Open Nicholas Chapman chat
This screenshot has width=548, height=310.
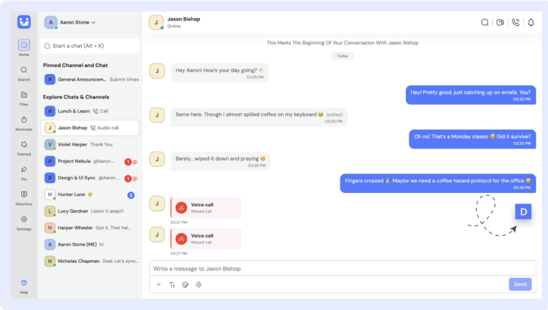tap(90, 261)
